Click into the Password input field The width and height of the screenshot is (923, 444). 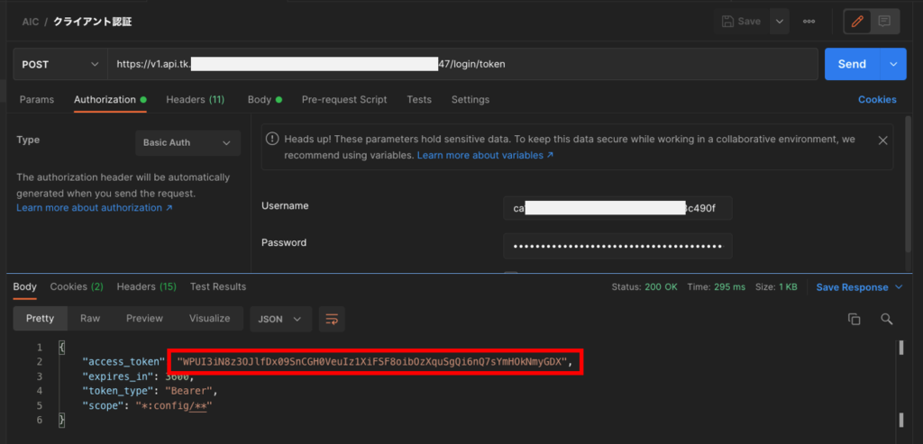617,246
